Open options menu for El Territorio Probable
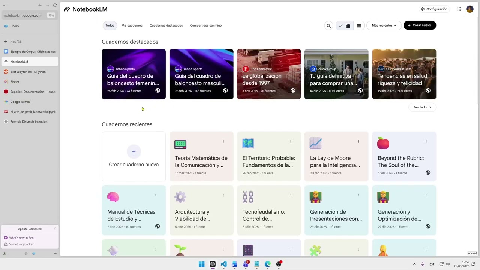Viewport: 480px width, 270px height. (291, 141)
